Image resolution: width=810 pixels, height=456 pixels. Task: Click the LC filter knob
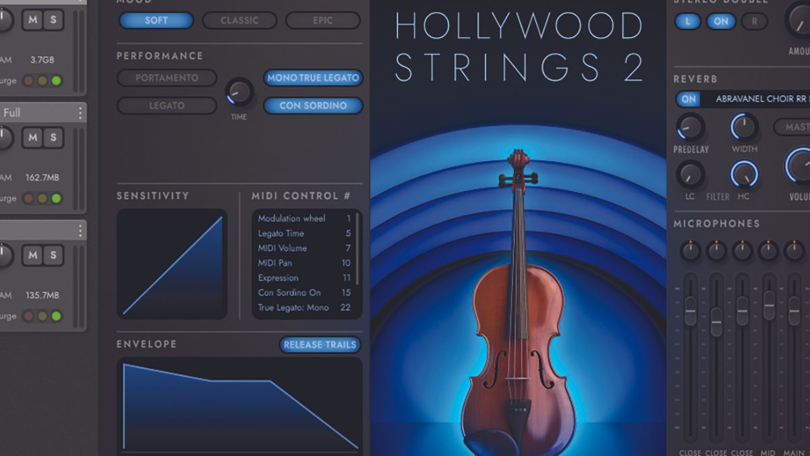pyautogui.click(x=690, y=175)
